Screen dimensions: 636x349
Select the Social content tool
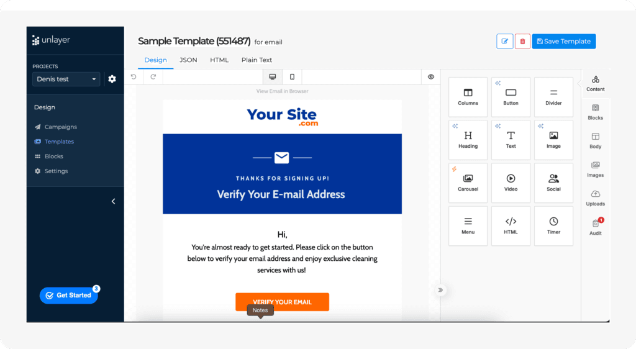point(553,183)
